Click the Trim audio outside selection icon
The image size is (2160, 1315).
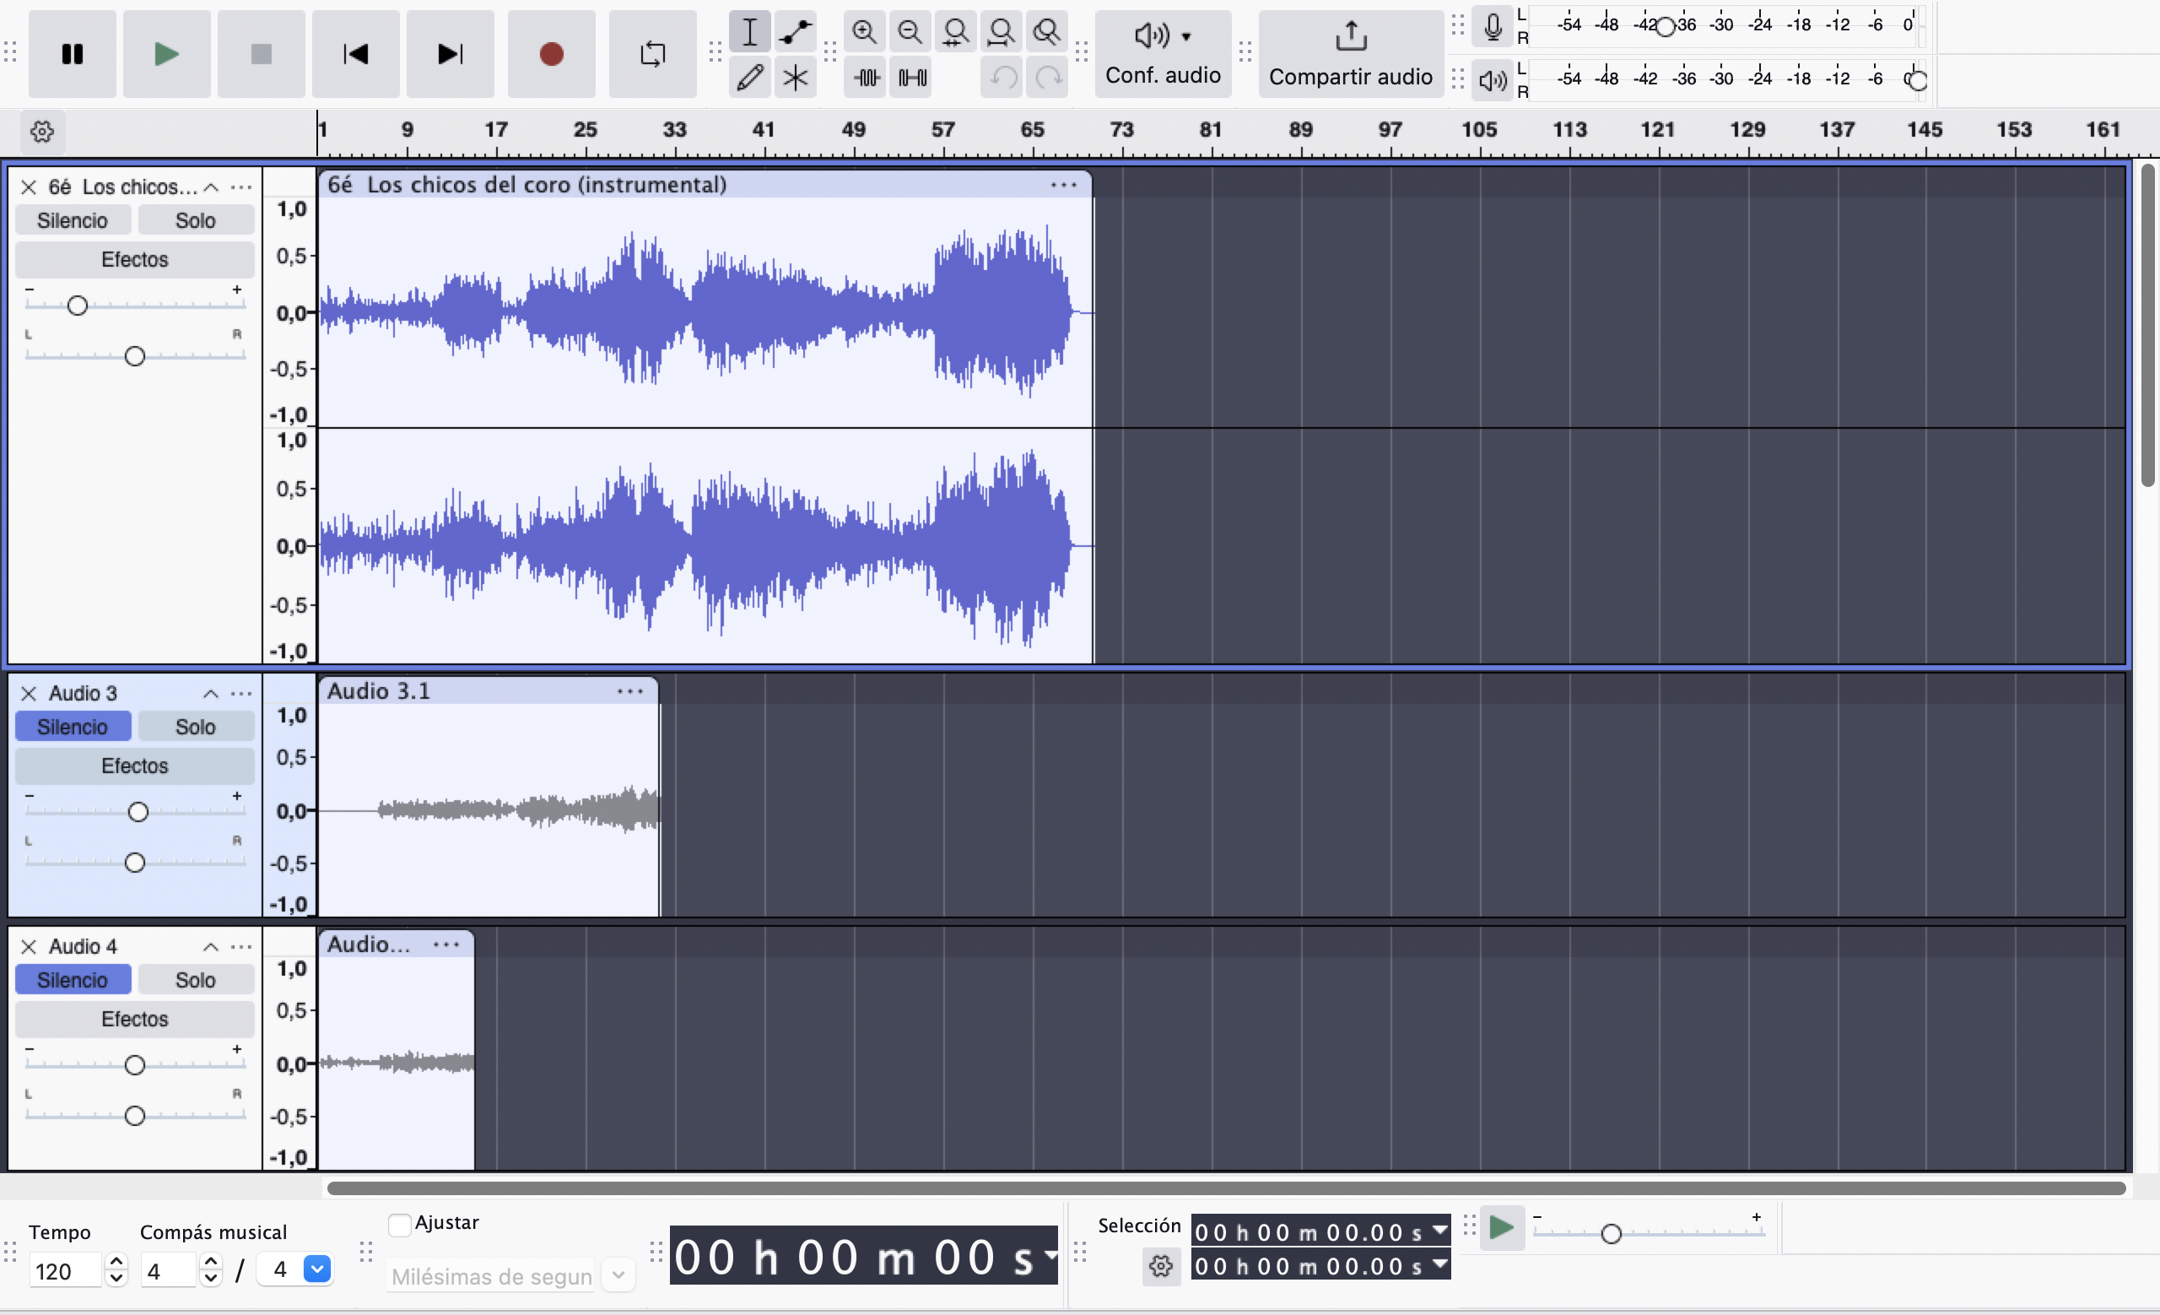(x=867, y=78)
